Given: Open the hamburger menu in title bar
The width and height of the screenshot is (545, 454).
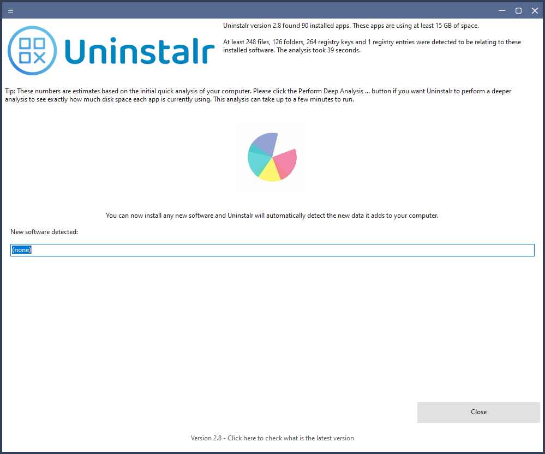Looking at the screenshot, I should (11, 10).
